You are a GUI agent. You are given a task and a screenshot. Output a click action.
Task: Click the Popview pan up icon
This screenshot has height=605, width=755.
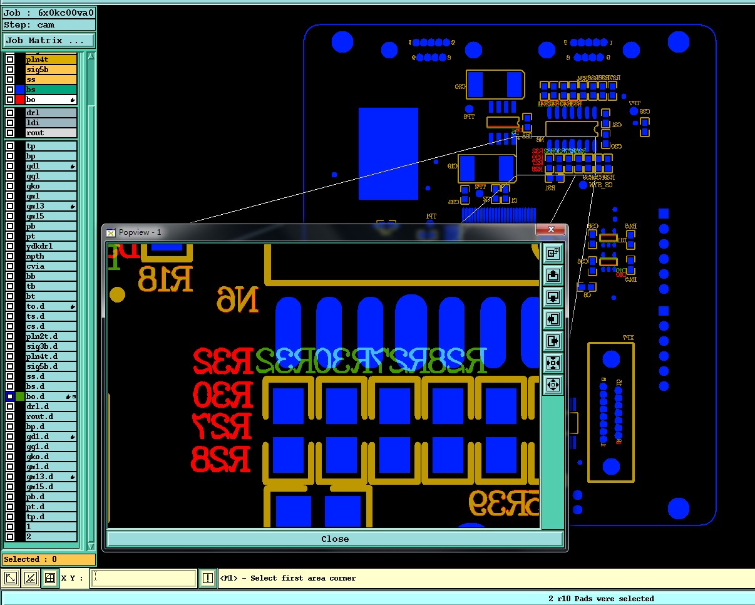(553, 275)
